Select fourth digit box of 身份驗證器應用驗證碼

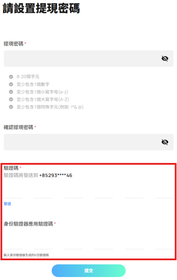(104, 243)
